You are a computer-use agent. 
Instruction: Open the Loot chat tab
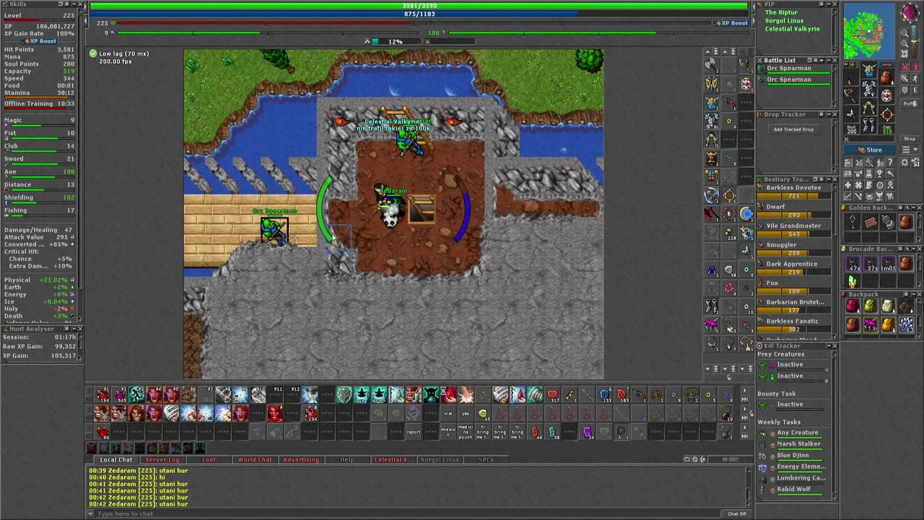point(209,460)
